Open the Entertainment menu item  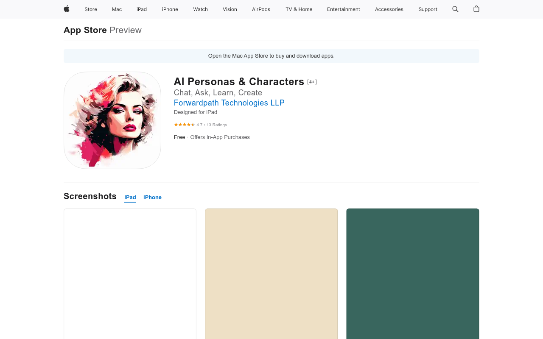pyautogui.click(x=344, y=9)
